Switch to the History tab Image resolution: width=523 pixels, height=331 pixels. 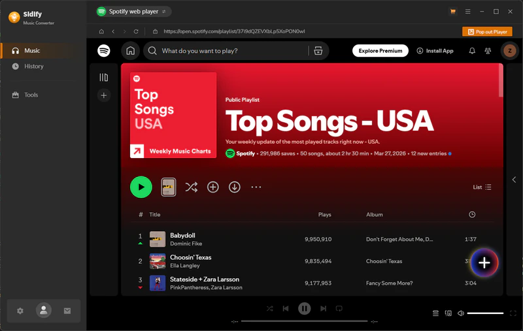[x=33, y=66]
